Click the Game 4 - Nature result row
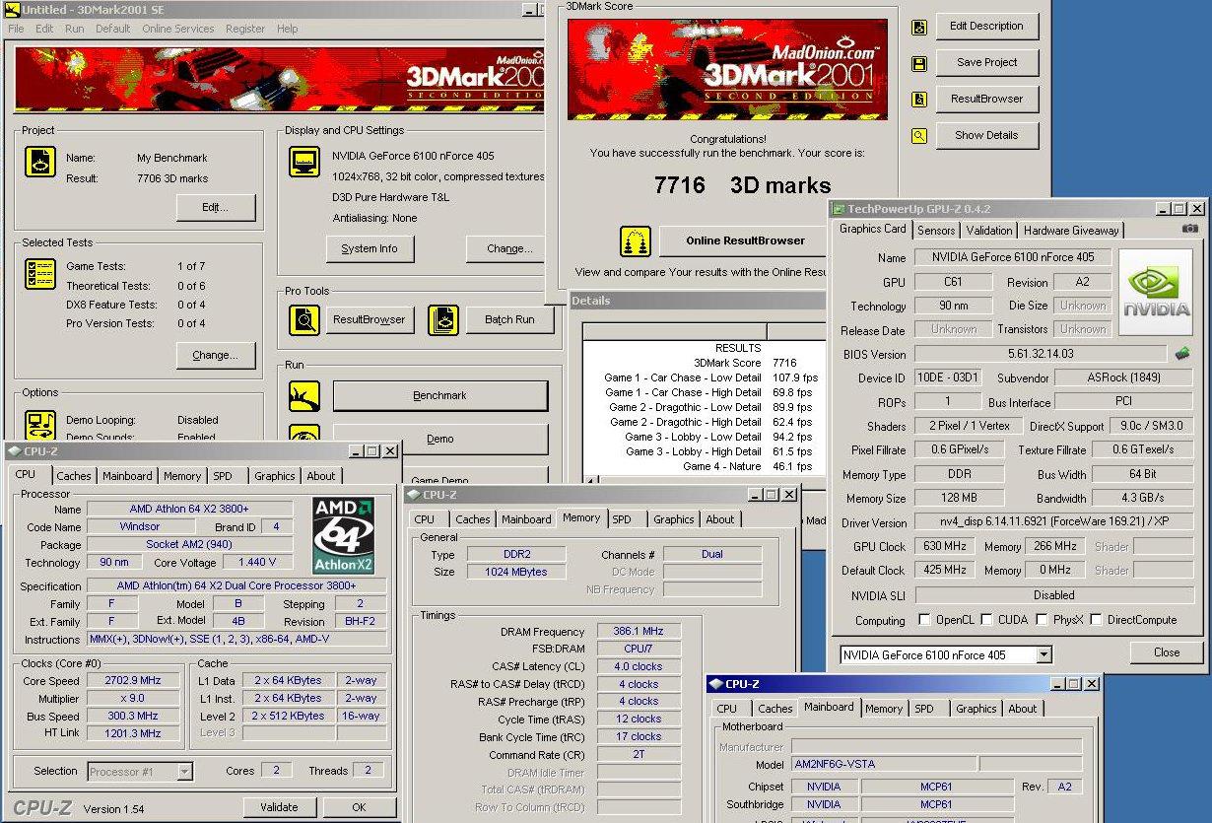This screenshot has width=1212, height=823. 704,466
